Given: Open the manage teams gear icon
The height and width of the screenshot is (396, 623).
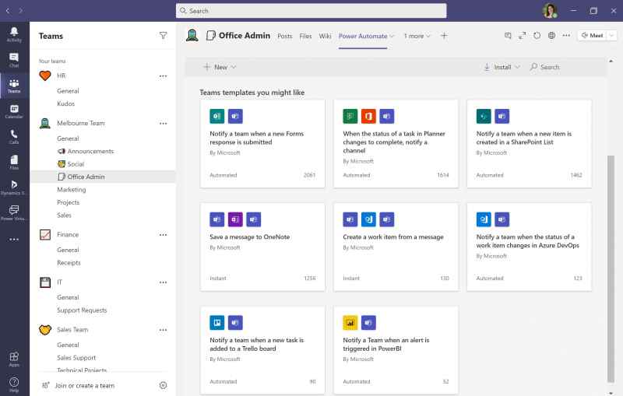Looking at the screenshot, I should coord(163,385).
